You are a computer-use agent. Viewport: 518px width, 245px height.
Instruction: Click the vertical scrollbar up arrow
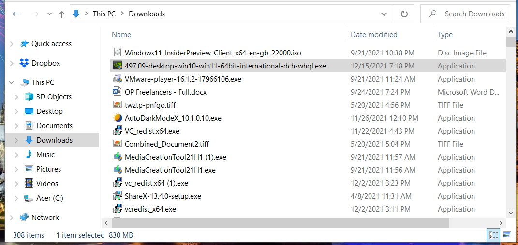point(510,32)
